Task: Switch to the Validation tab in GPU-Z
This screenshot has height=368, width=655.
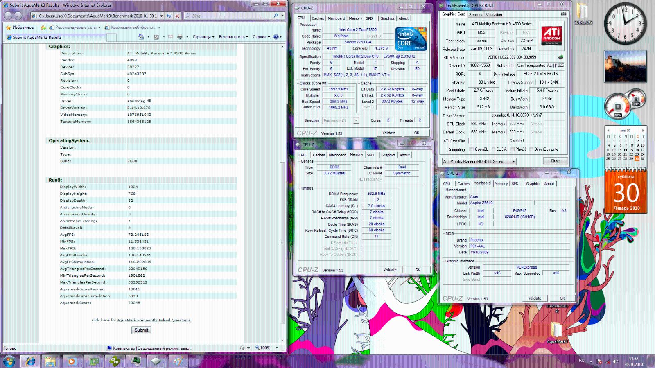Action: click(494, 14)
